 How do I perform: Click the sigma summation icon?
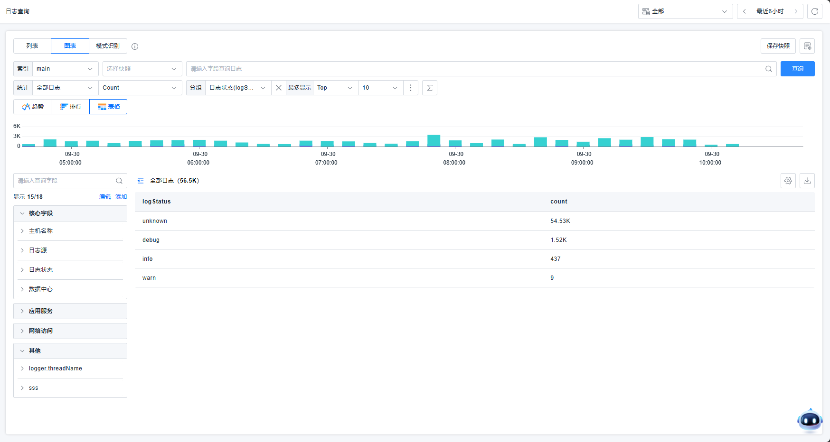click(429, 88)
